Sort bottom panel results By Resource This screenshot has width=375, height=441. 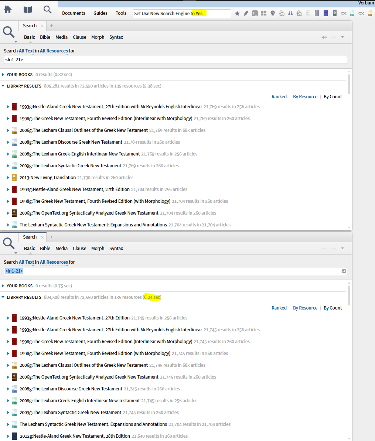pyautogui.click(x=305, y=308)
